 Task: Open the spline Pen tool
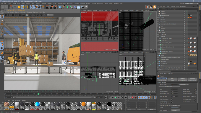(64, 7)
